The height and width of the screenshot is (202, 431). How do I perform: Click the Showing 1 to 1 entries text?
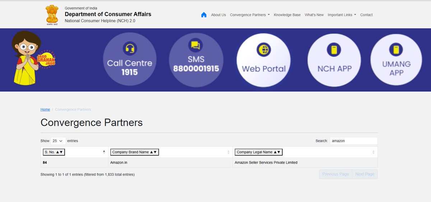coord(88,174)
